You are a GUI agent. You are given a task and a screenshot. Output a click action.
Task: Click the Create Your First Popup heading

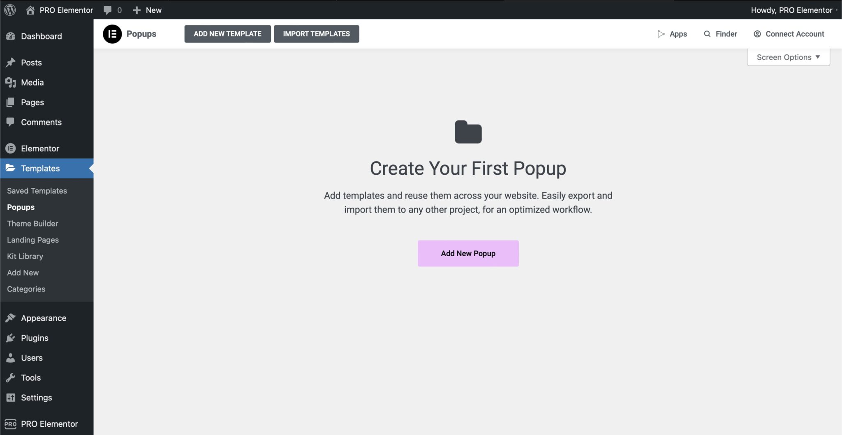click(x=468, y=168)
